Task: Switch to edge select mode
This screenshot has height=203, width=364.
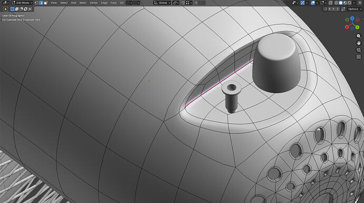Action: click(x=41, y=3)
